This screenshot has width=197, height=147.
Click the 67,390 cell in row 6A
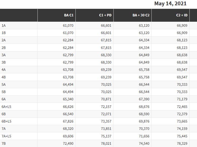(144, 99)
